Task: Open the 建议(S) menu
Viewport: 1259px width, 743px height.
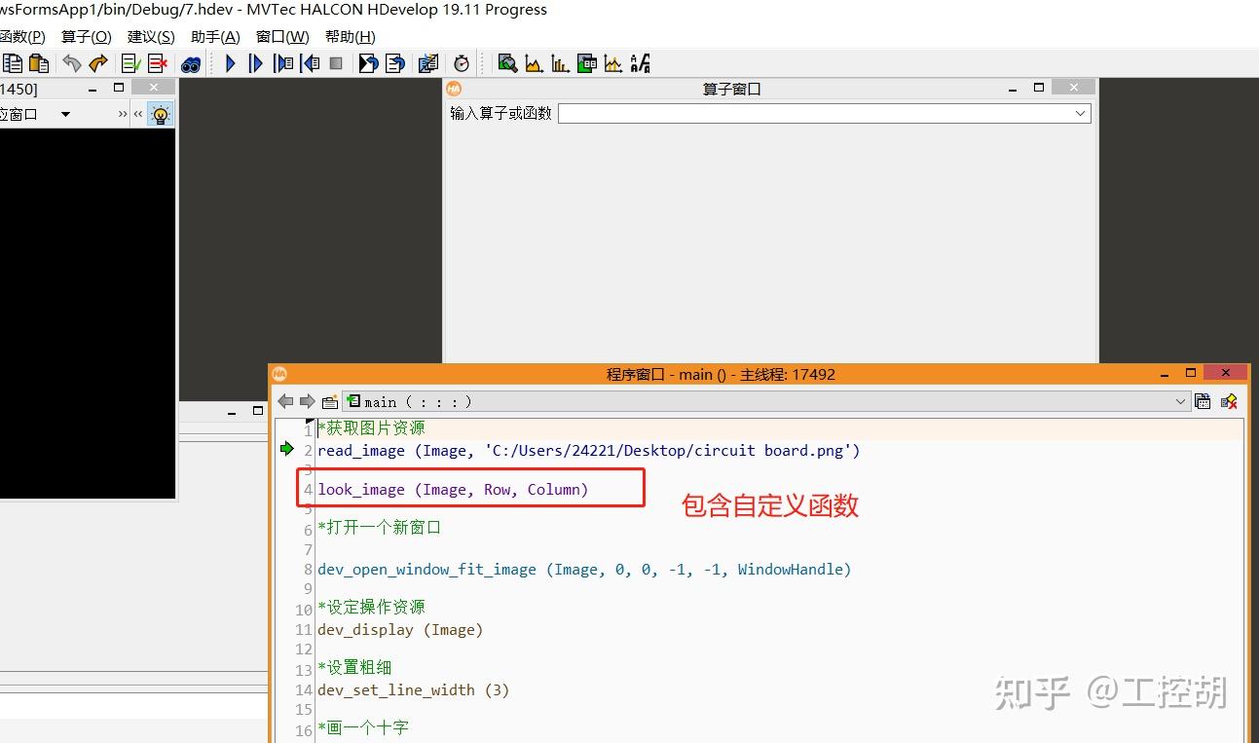Action: (x=151, y=37)
